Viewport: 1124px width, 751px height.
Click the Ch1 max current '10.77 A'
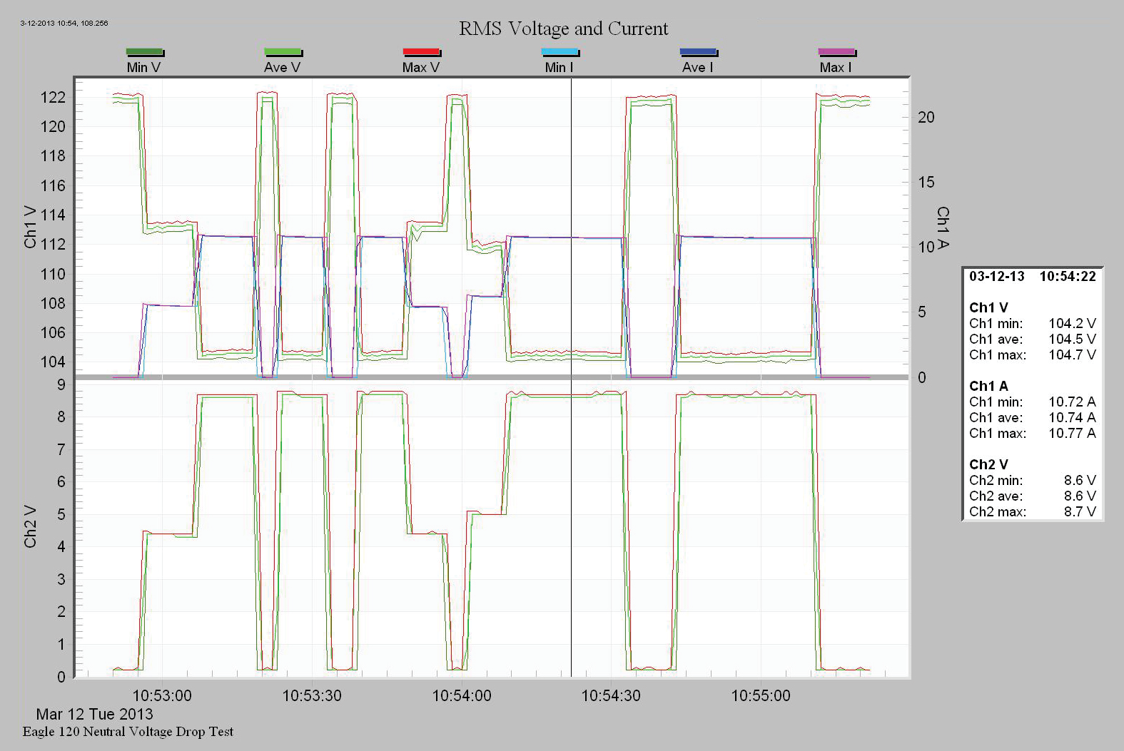pyautogui.click(x=1072, y=434)
